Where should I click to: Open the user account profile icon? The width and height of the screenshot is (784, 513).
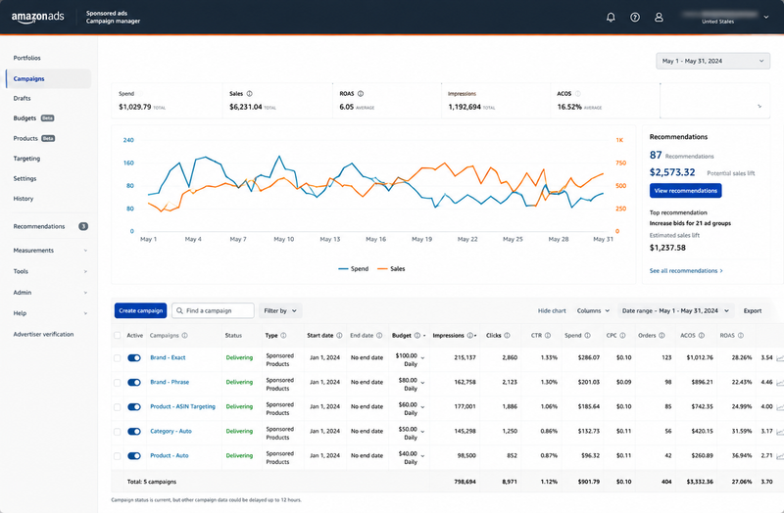click(x=659, y=18)
